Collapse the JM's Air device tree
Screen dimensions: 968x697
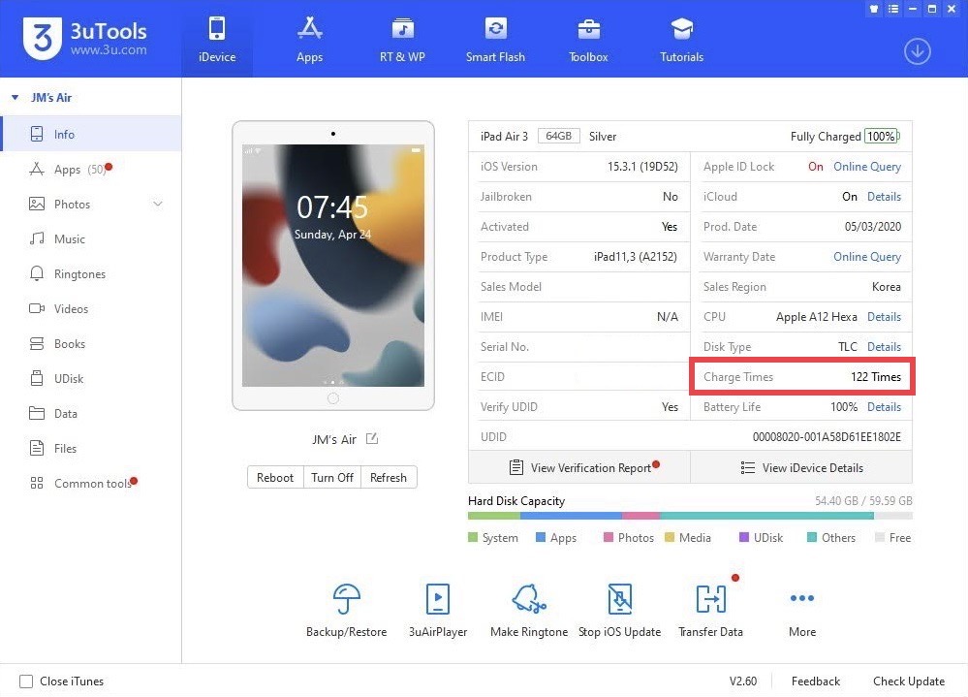[15, 98]
